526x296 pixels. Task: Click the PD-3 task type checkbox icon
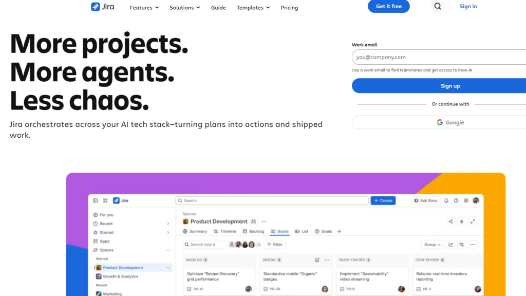point(419,289)
